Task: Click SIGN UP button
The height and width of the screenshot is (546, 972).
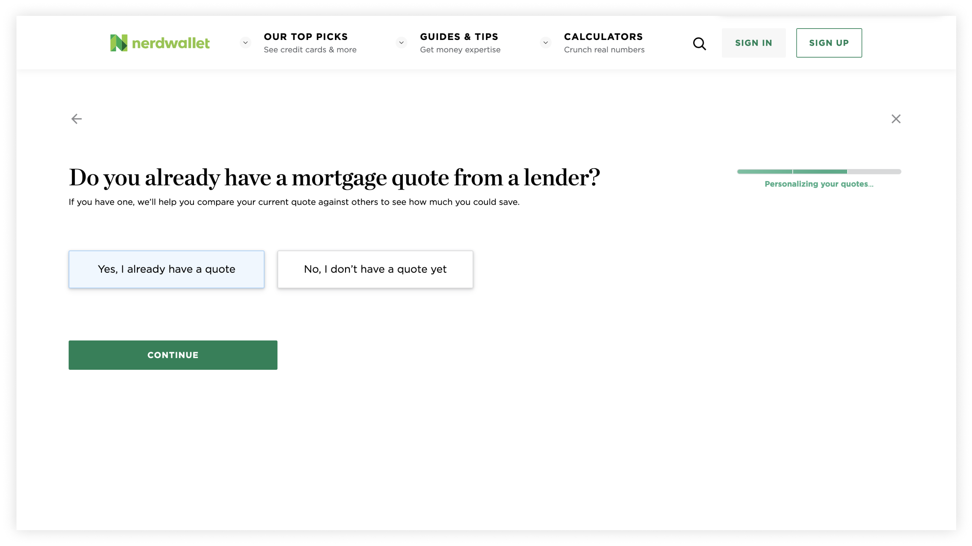Action: pos(829,43)
